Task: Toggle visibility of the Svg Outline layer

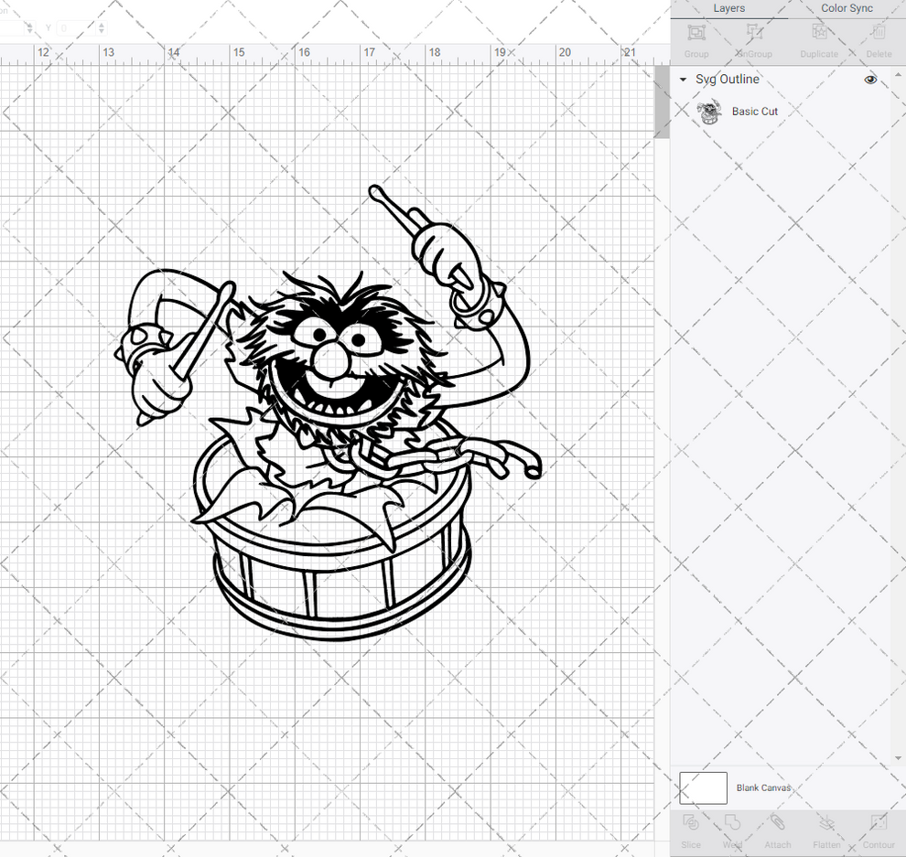Action: [x=870, y=80]
